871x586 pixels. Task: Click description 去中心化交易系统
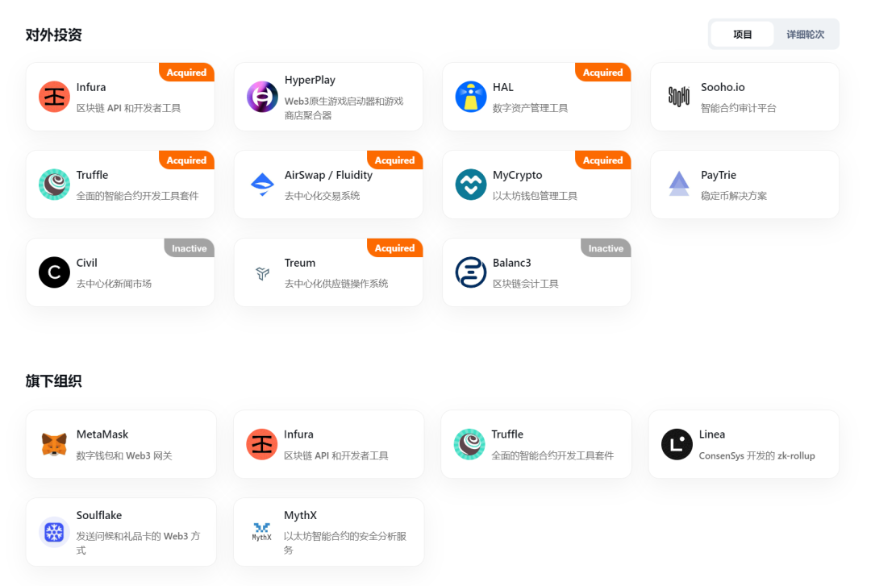[x=322, y=196]
